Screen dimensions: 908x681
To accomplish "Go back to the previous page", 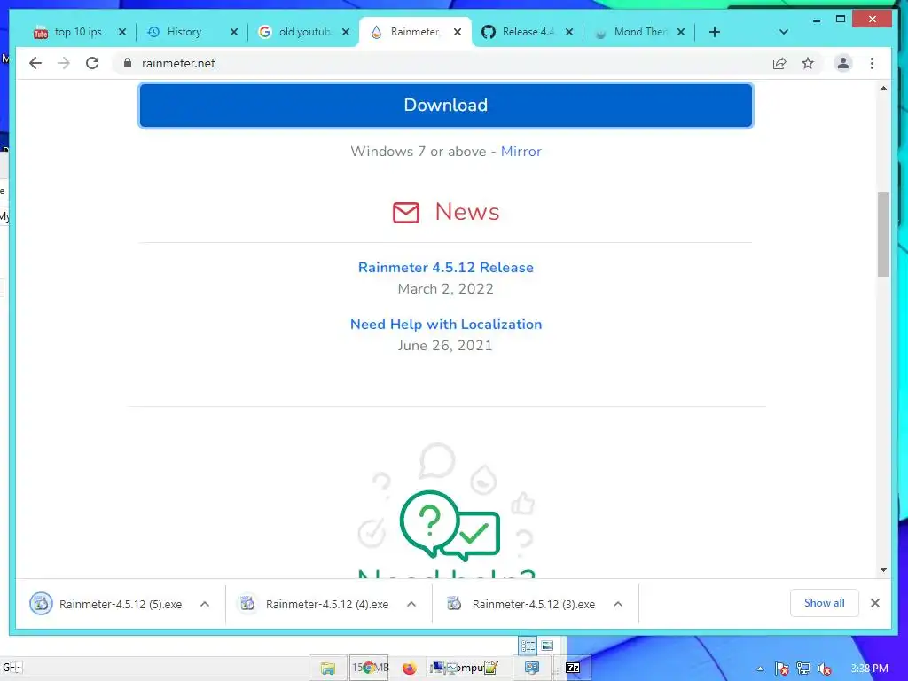I will 35,63.
